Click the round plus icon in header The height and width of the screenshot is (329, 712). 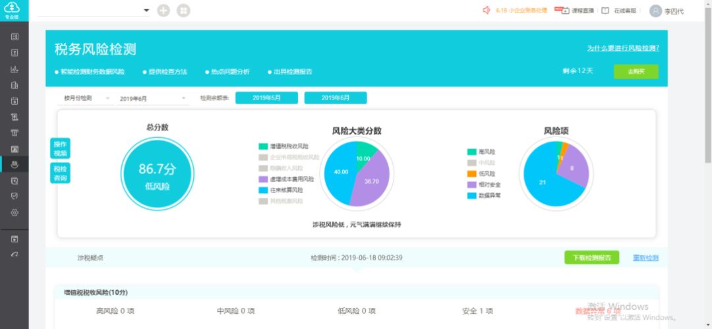coord(163,11)
